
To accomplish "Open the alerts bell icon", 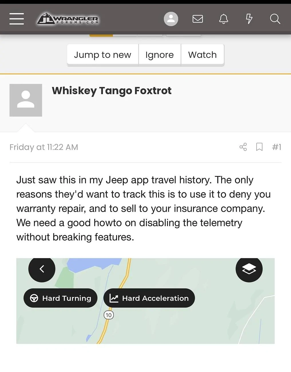I will tap(223, 19).
